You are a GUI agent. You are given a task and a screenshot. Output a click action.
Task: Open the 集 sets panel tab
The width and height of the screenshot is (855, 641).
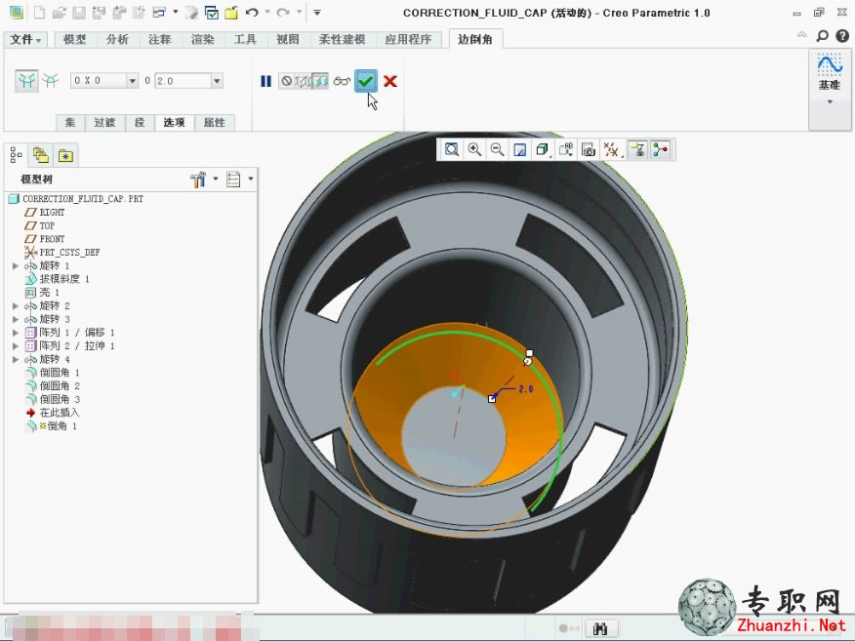(70, 122)
